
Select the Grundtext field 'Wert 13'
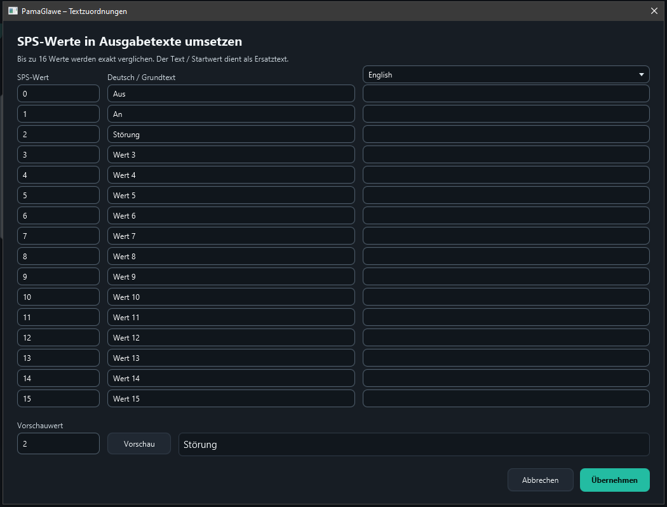(x=231, y=358)
